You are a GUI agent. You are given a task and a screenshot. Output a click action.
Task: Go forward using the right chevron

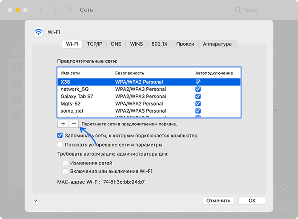55,10
